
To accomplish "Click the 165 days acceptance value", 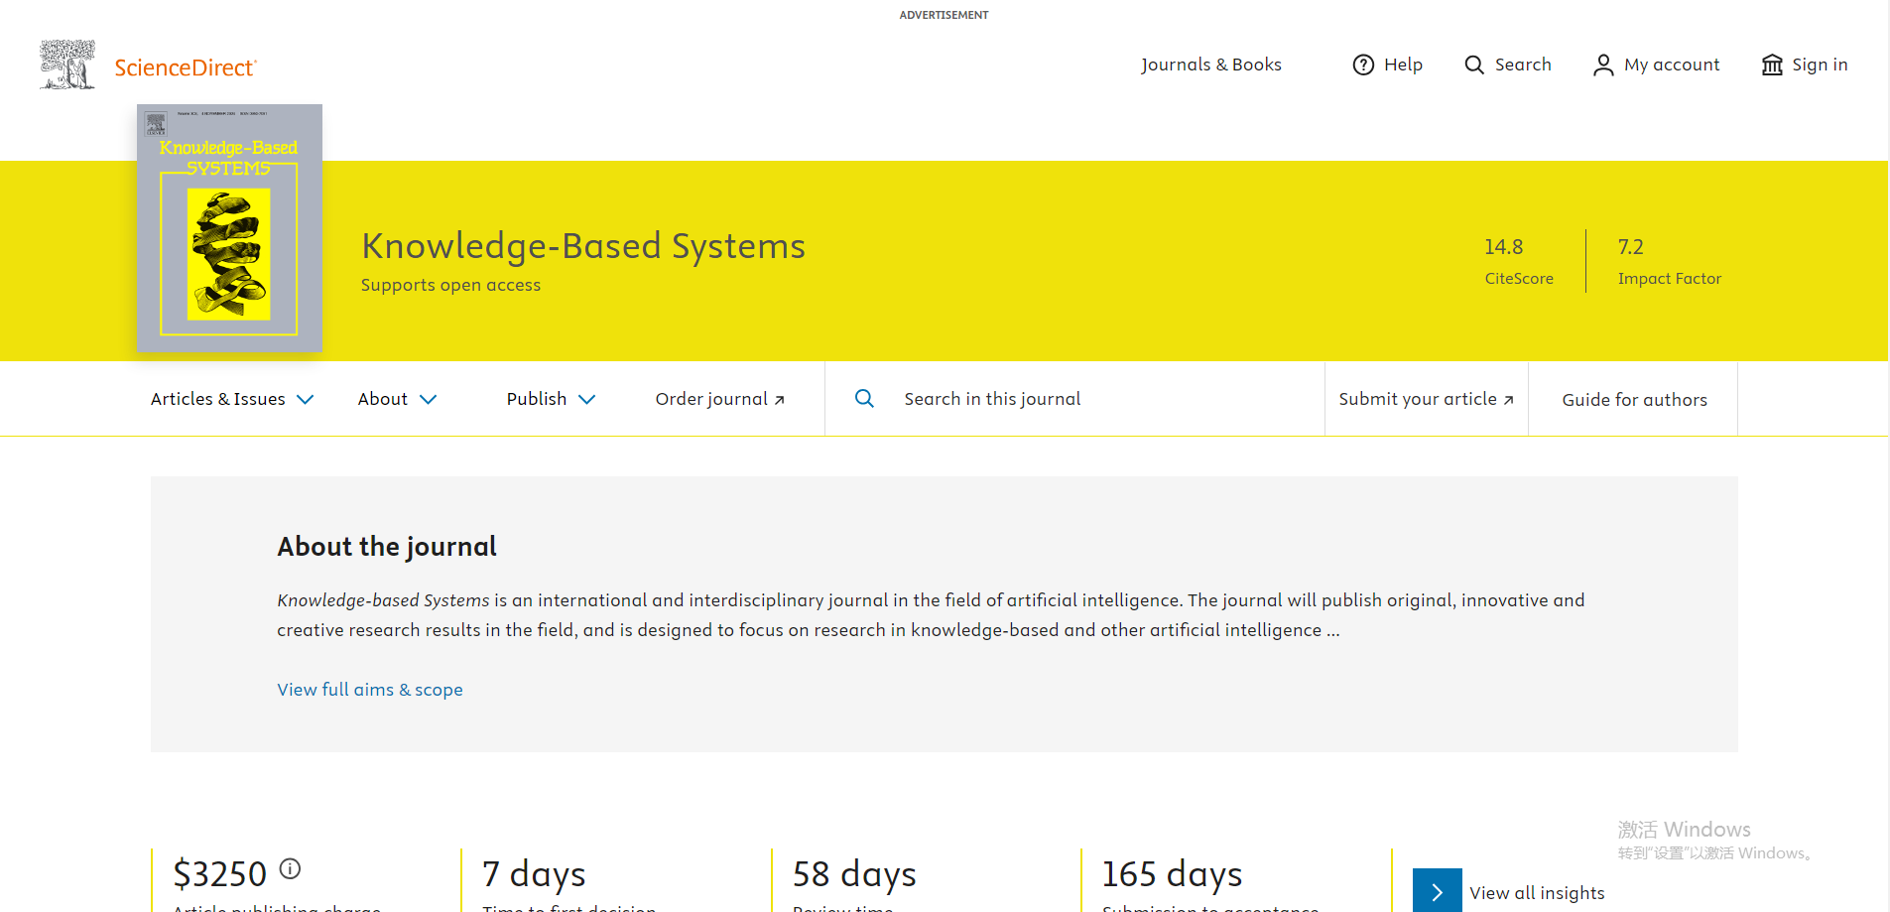I will pos(1172,874).
